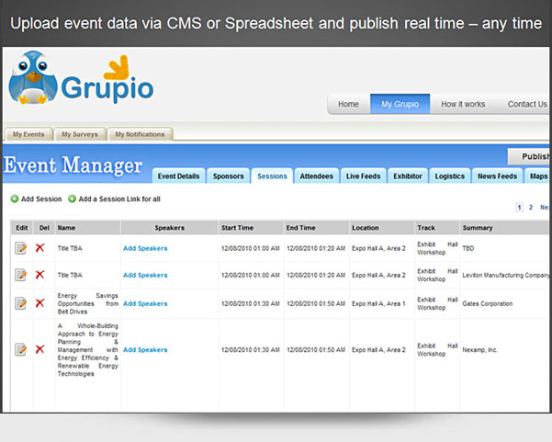Viewport: 552px width, 442px height.
Task: Click Add a Session Link for all
Action: point(119,199)
